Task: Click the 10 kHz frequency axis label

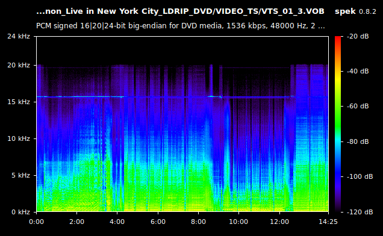Action: [19, 138]
